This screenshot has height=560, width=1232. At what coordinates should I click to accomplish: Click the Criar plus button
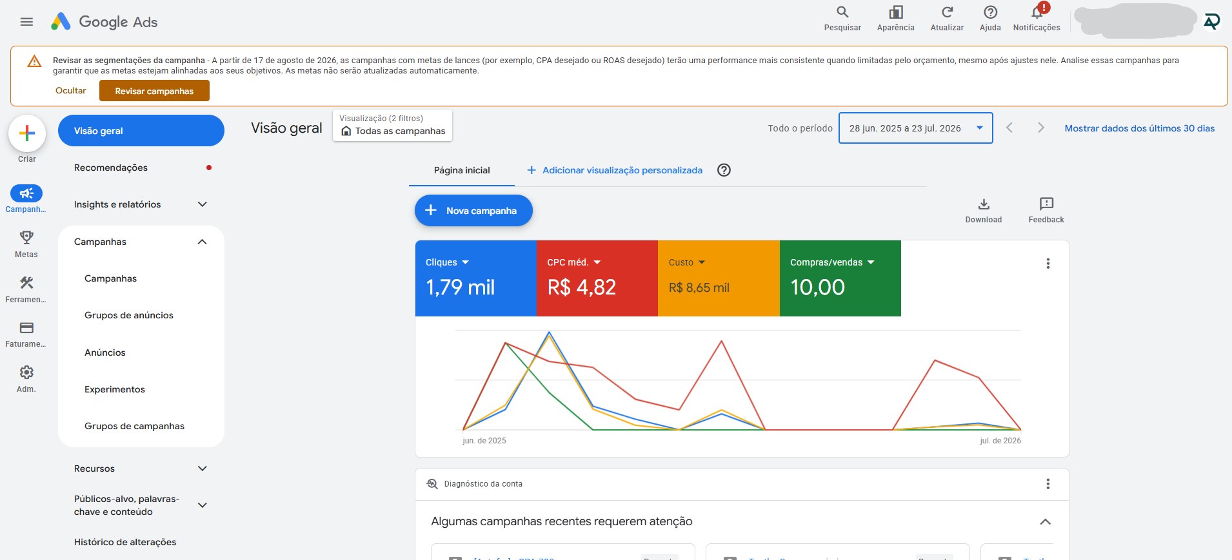27,133
